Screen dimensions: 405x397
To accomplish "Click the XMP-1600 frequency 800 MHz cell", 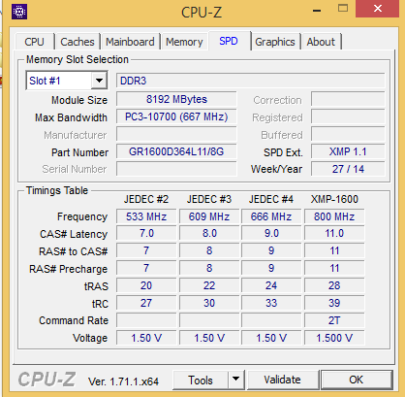I will click(x=334, y=216).
